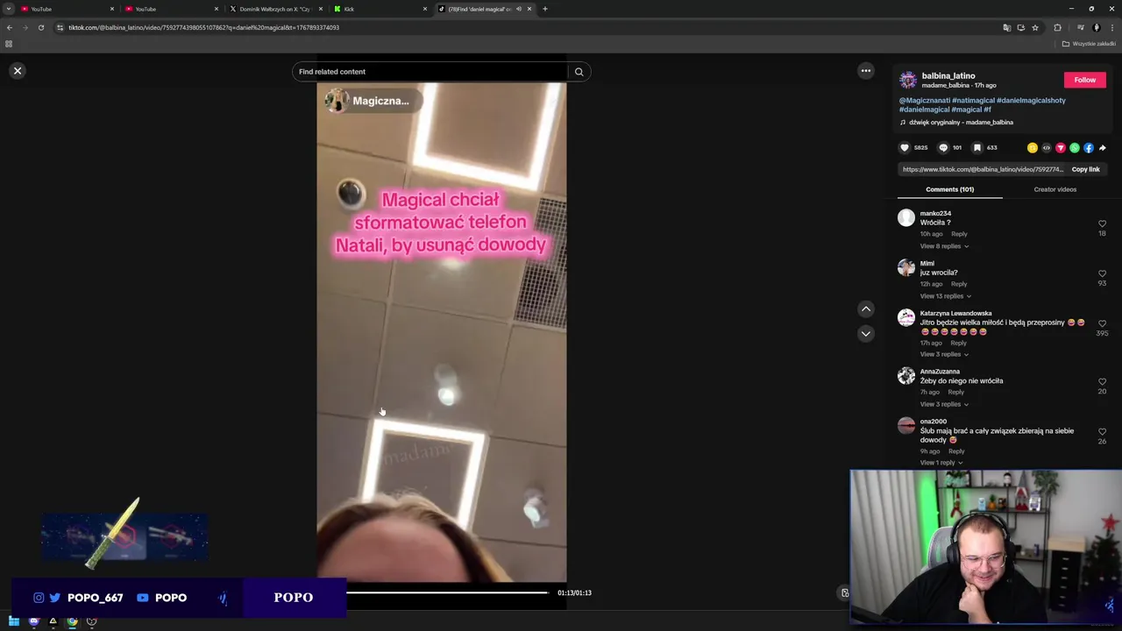Open the three-dots more options menu
The width and height of the screenshot is (1122, 631).
pyautogui.click(x=865, y=71)
